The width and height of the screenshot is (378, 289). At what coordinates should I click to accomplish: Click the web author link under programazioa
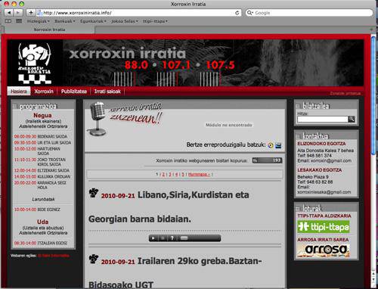pyautogui.click(x=54, y=256)
